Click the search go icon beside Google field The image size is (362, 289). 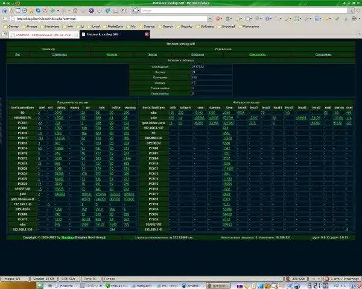tap(351, 11)
